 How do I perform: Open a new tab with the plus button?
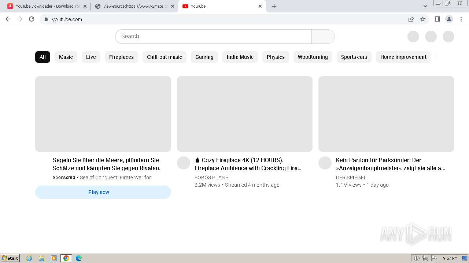(274, 6)
